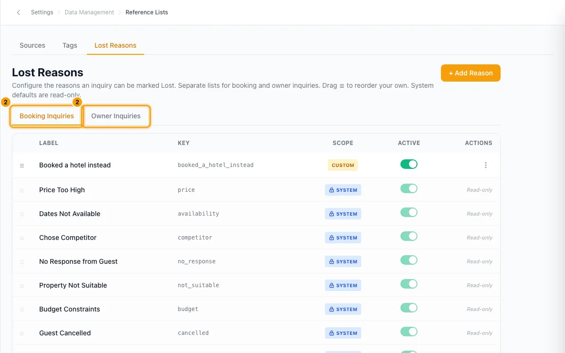Click Read-only text in Guest Cancelled row
Image resolution: width=565 pixels, height=353 pixels.
tap(480, 333)
